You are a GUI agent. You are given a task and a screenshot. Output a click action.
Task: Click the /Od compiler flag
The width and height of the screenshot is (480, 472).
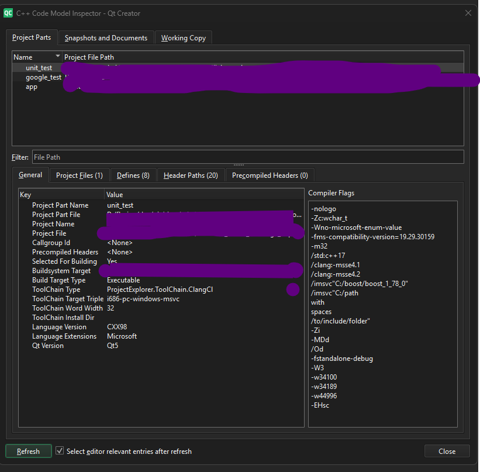[x=317, y=349]
